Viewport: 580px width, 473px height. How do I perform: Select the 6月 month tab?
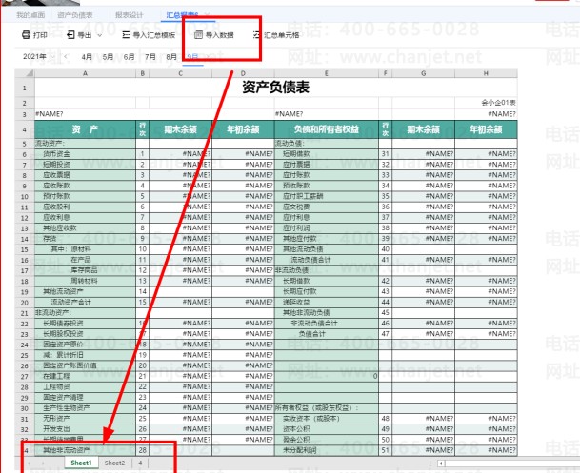(x=129, y=57)
